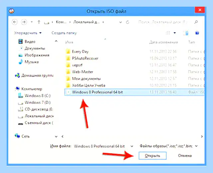Select Компьютер in navigation pane
Viewport: 213px width, 173px height.
[x=32, y=89]
